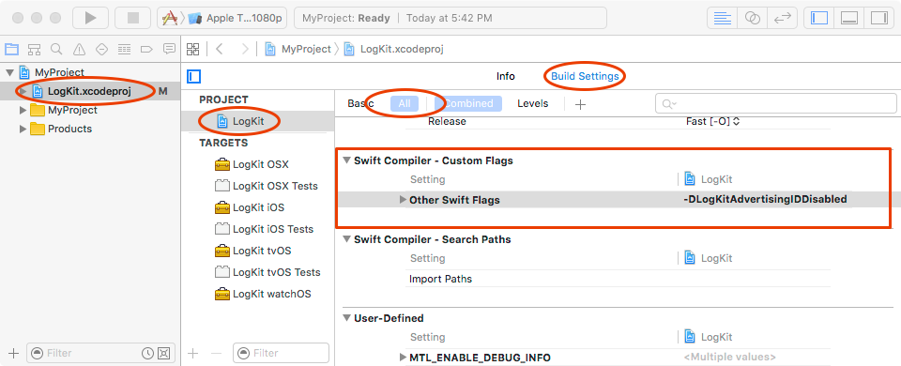This screenshot has width=901, height=366.
Task: Collapse Swift Compiler - Search Paths section
Action: 346,239
